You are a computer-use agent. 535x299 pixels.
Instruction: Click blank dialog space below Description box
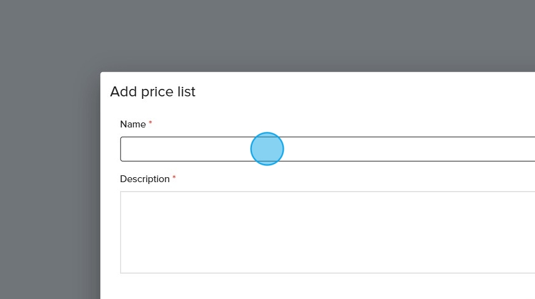(311, 287)
